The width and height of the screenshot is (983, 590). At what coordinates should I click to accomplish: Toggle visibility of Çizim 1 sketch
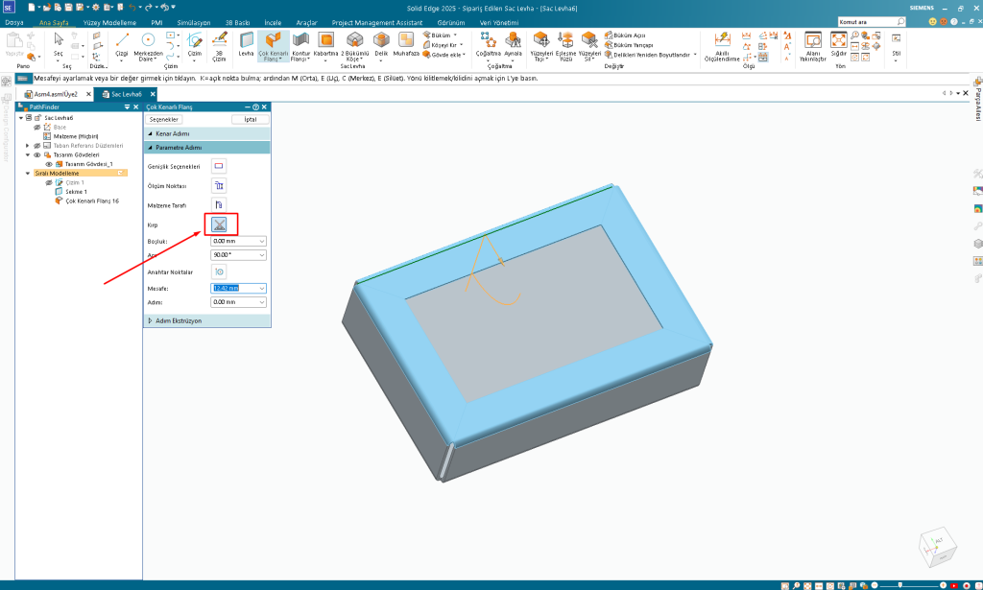[48, 182]
